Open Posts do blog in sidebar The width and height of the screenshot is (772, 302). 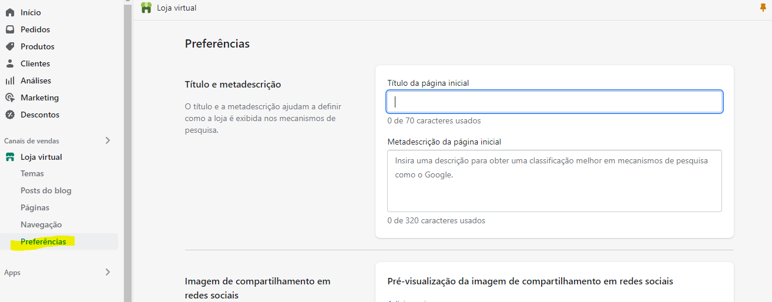coord(46,190)
